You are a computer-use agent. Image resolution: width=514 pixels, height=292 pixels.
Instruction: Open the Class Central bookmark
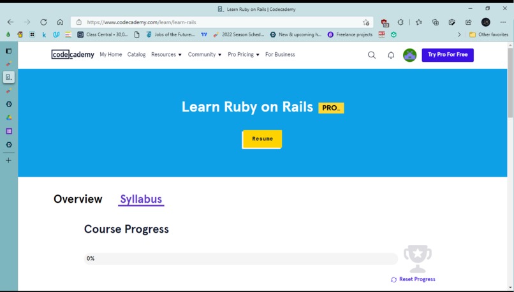pyautogui.click(x=103, y=34)
